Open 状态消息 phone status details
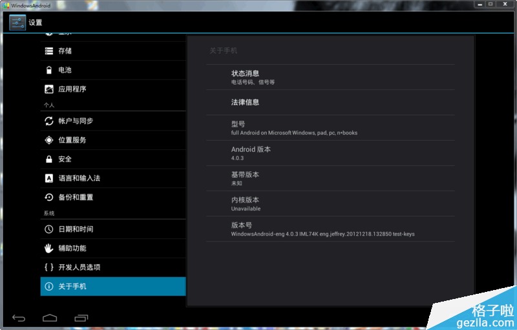This screenshot has height=330, width=517. (x=330, y=77)
